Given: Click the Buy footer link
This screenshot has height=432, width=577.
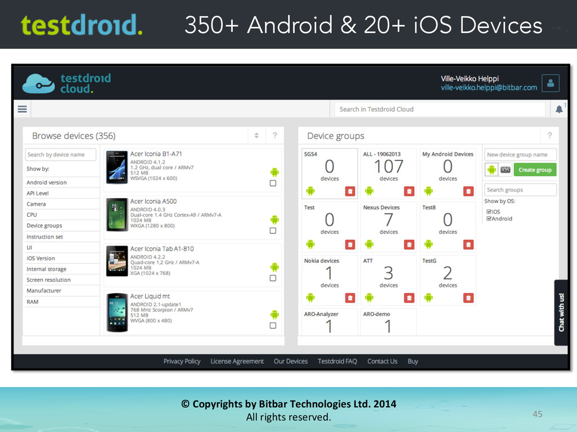Looking at the screenshot, I should coord(413,361).
